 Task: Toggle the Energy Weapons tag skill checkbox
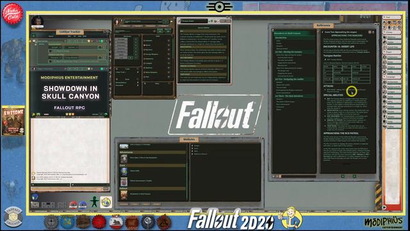point(144,54)
